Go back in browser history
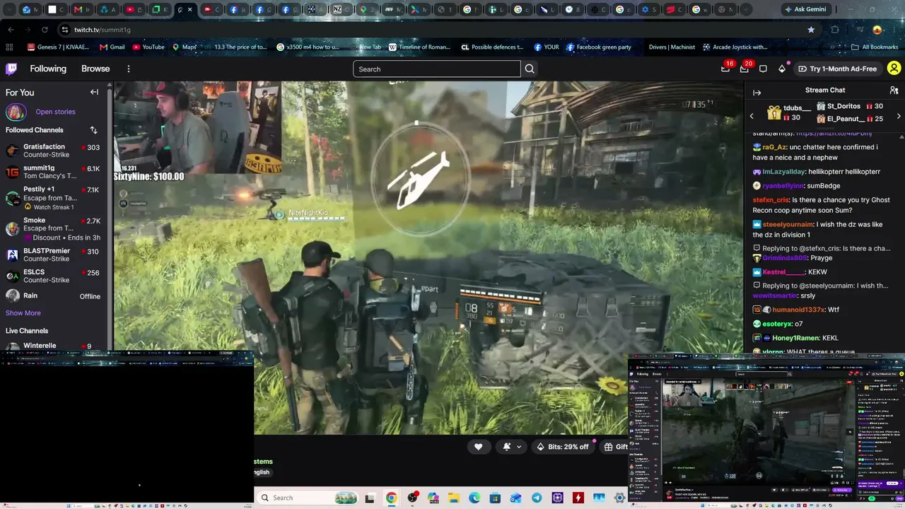The width and height of the screenshot is (905, 509). (x=11, y=30)
